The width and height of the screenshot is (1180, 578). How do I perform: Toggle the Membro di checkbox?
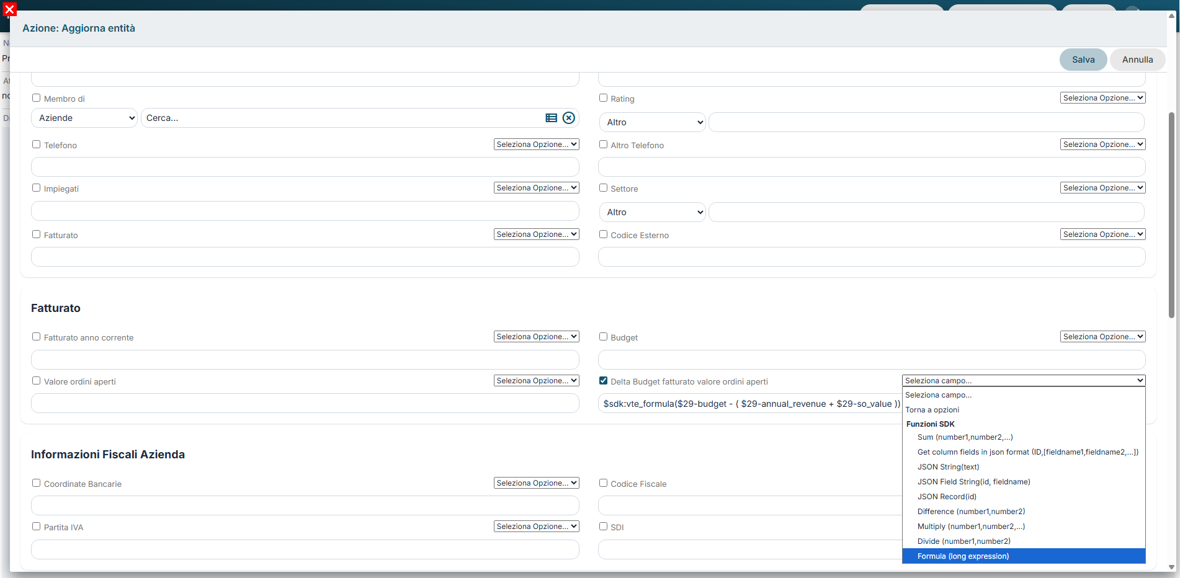tap(36, 98)
